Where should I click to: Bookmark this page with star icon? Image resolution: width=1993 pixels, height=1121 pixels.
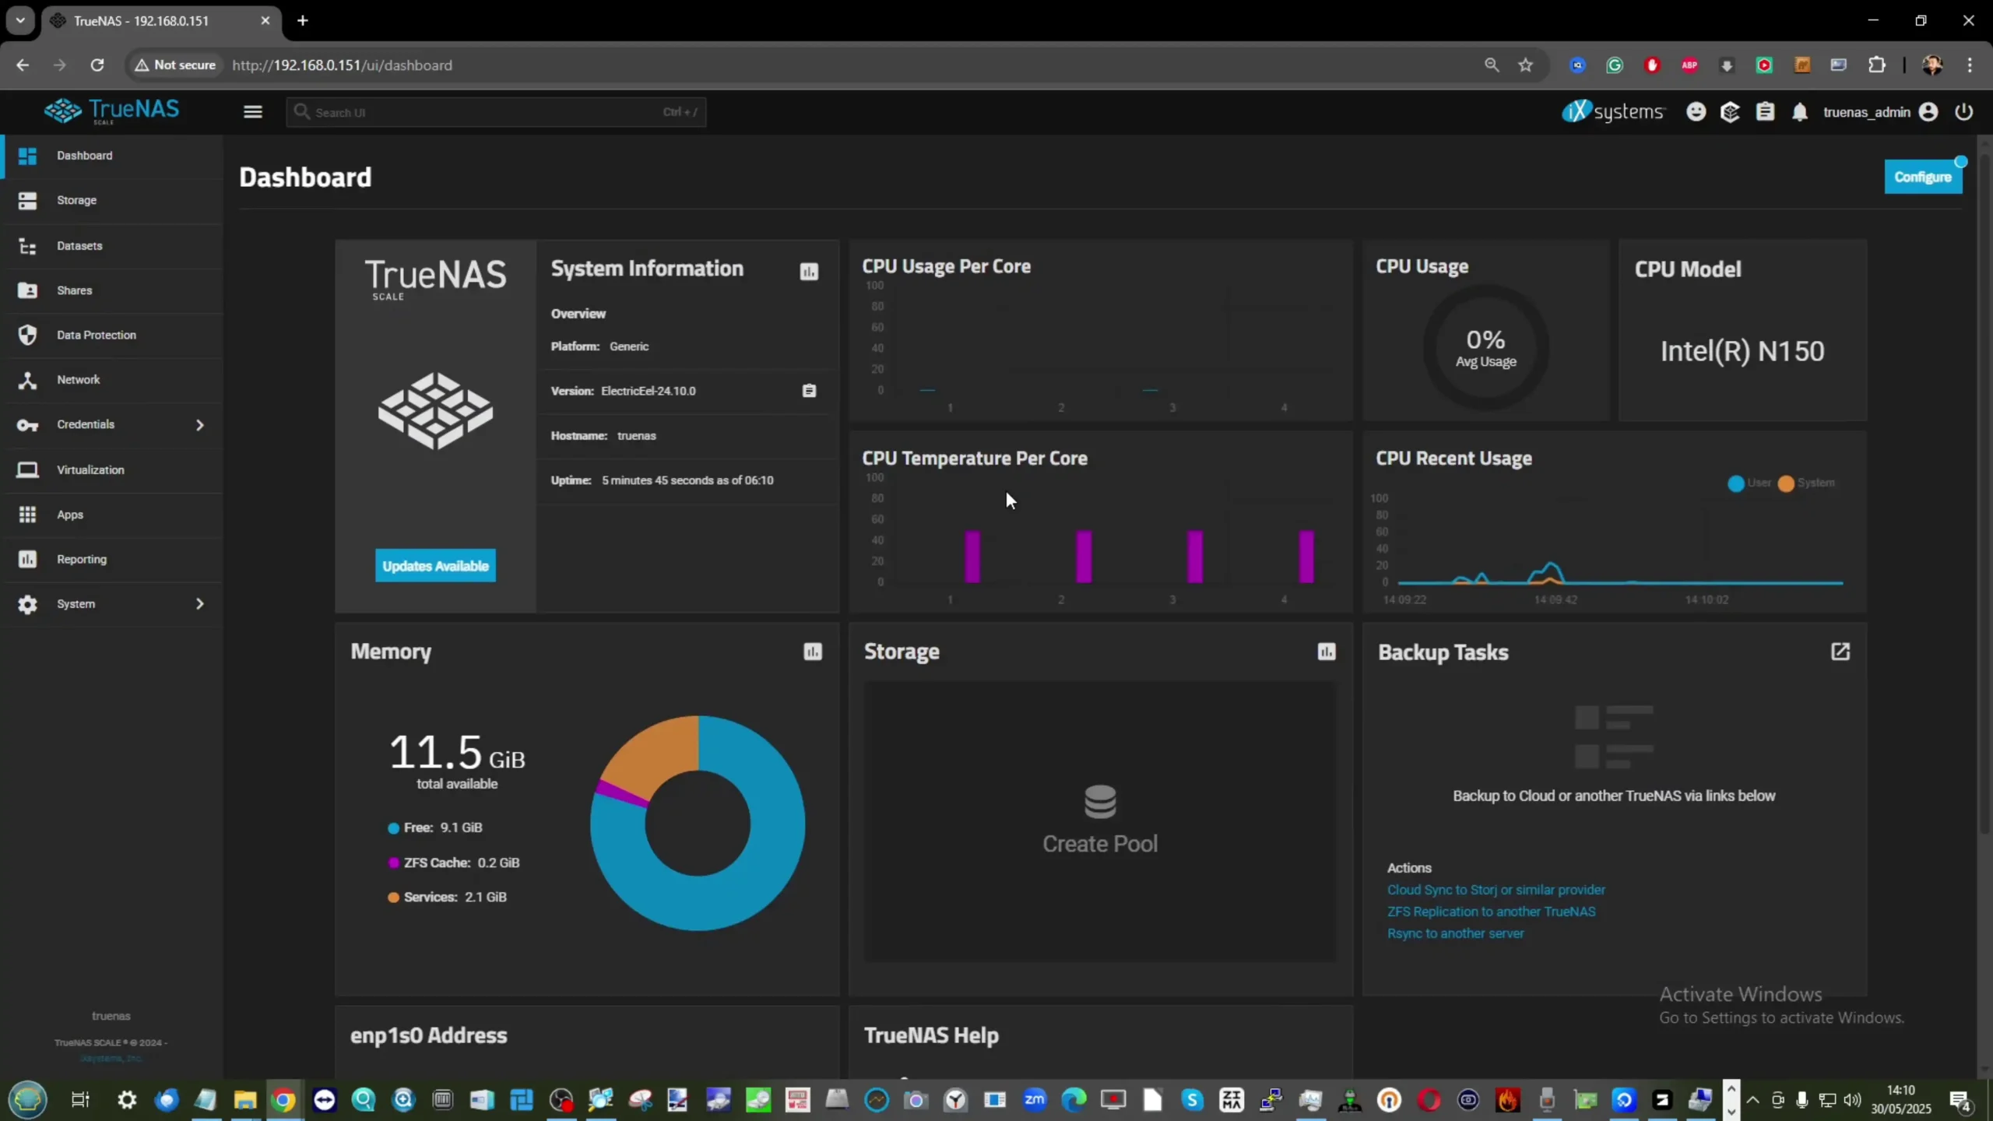click(x=1525, y=65)
